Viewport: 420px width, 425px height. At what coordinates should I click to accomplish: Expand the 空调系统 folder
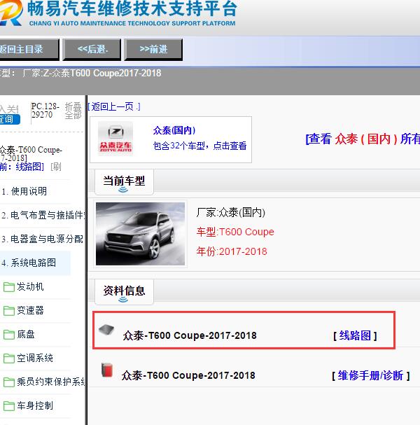coord(28,358)
